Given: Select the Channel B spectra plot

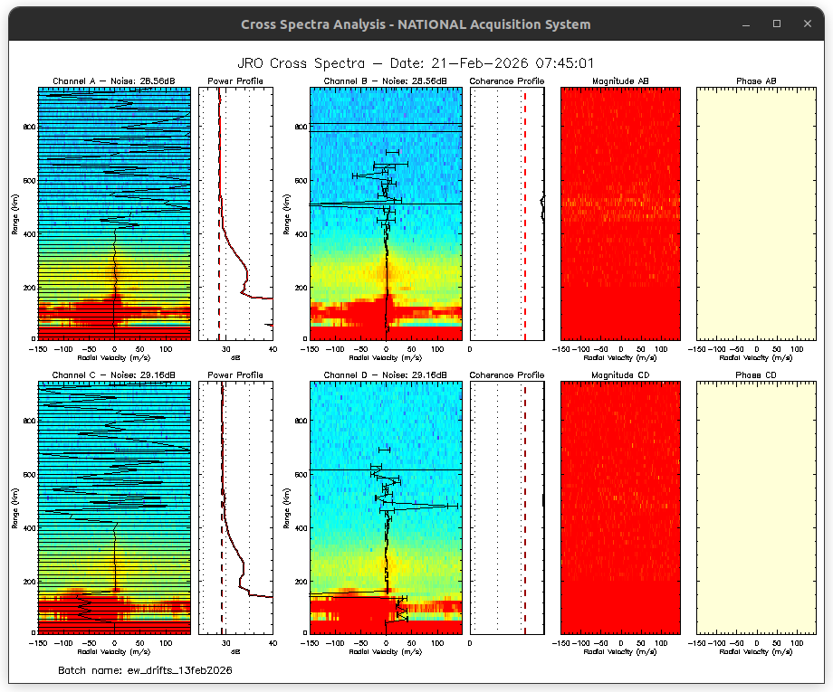Looking at the screenshot, I should (386, 213).
